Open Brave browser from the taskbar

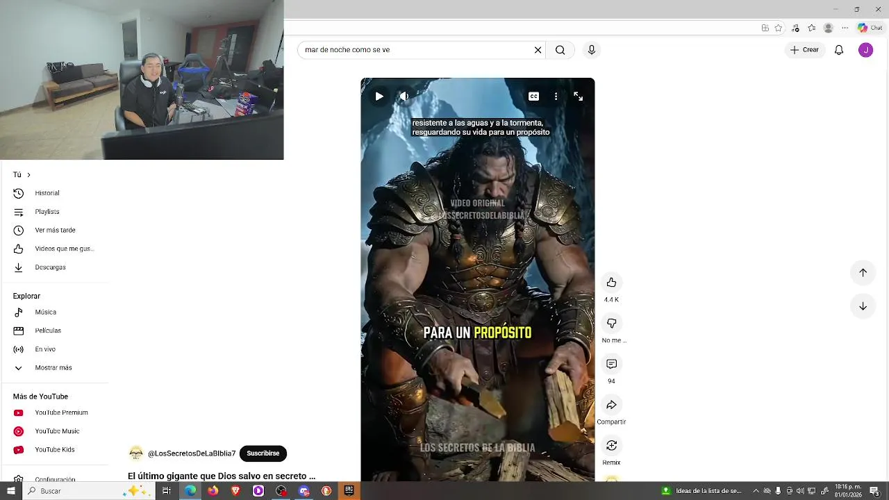(x=235, y=491)
